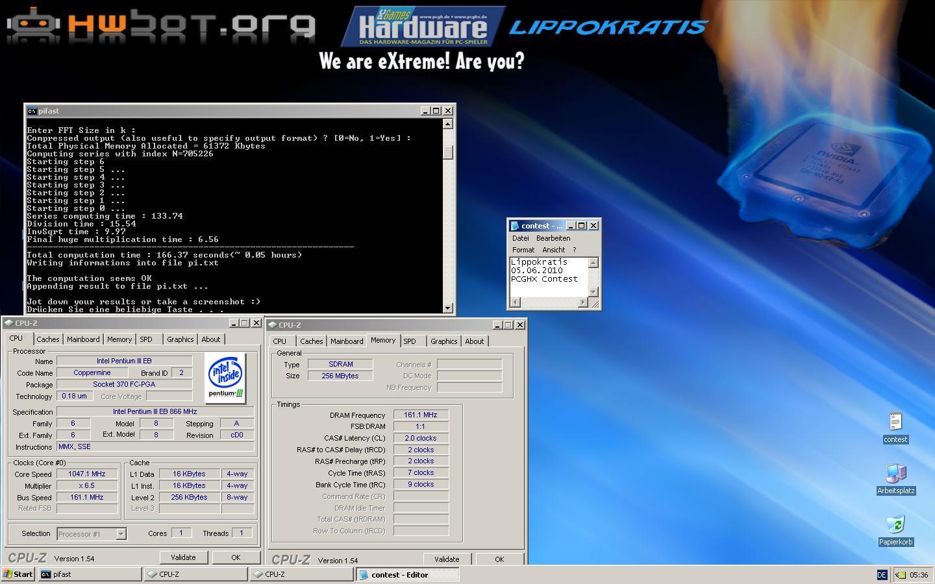This screenshot has width=935, height=584.
Task: Click the pifast vertical scrollbar thumb
Action: click(448, 152)
